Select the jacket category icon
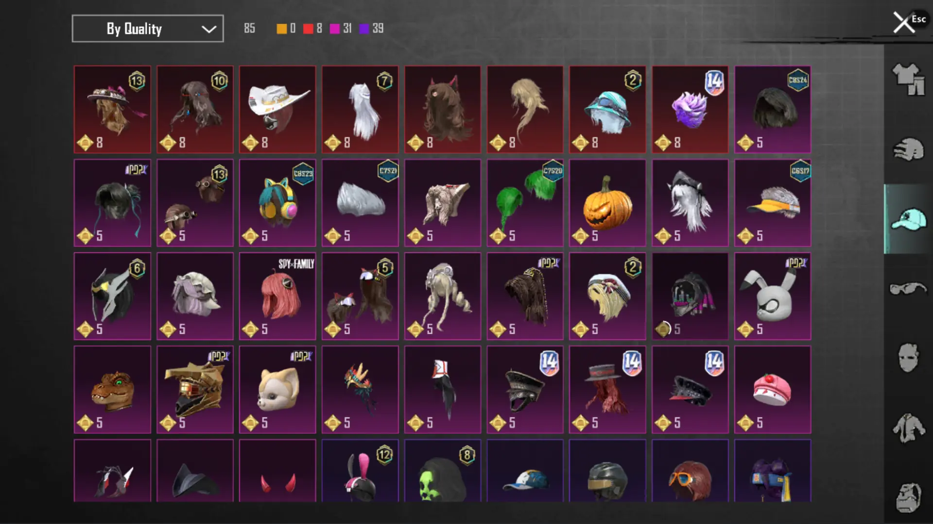This screenshot has height=524, width=933. [x=908, y=428]
